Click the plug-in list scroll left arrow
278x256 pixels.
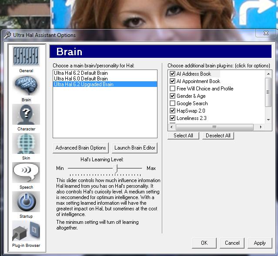point(171,127)
